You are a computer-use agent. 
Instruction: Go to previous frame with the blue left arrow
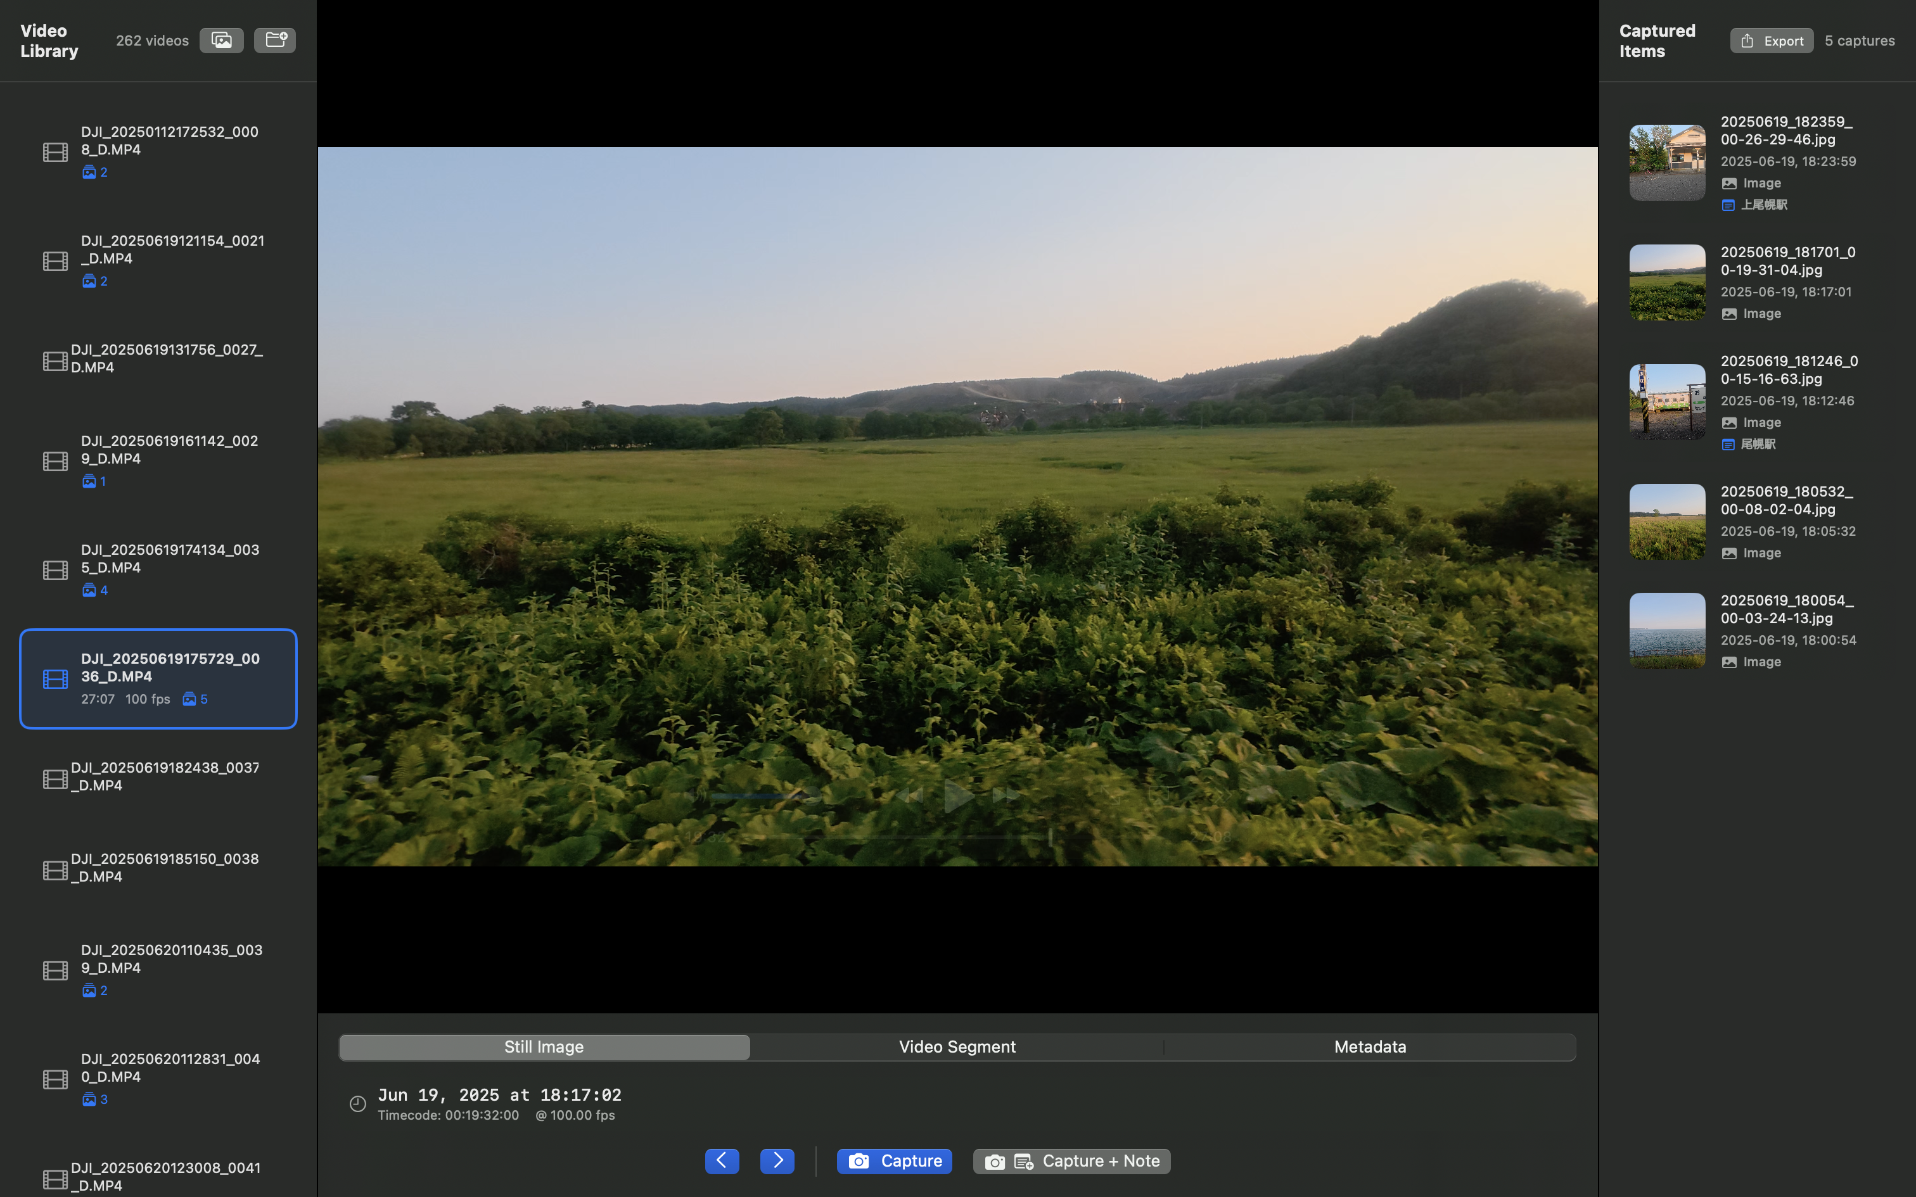(x=721, y=1160)
